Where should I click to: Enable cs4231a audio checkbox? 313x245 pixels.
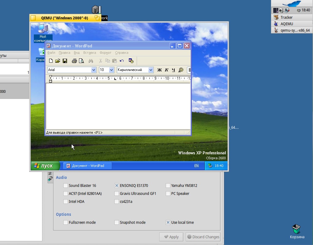tap(117, 202)
